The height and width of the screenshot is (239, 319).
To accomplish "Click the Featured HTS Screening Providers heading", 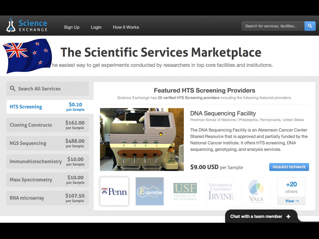I will 204,91.
